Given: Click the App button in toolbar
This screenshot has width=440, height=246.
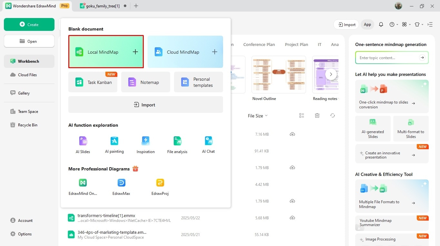Looking at the screenshot, I should 367,24.
